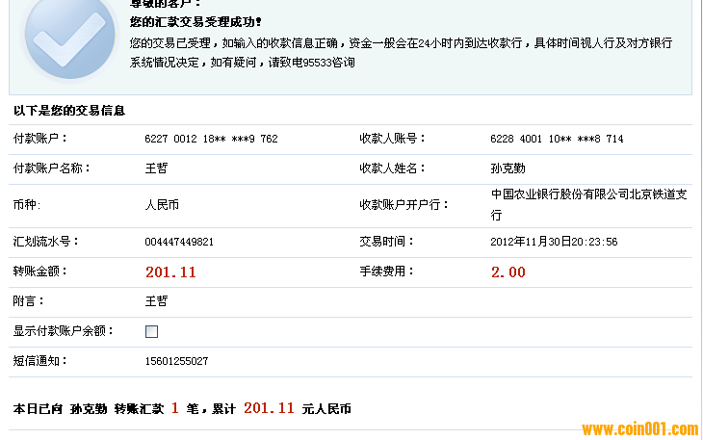Select the SMS phone number 15601255027
This screenshot has height=440, width=703.
pyautogui.click(x=176, y=362)
